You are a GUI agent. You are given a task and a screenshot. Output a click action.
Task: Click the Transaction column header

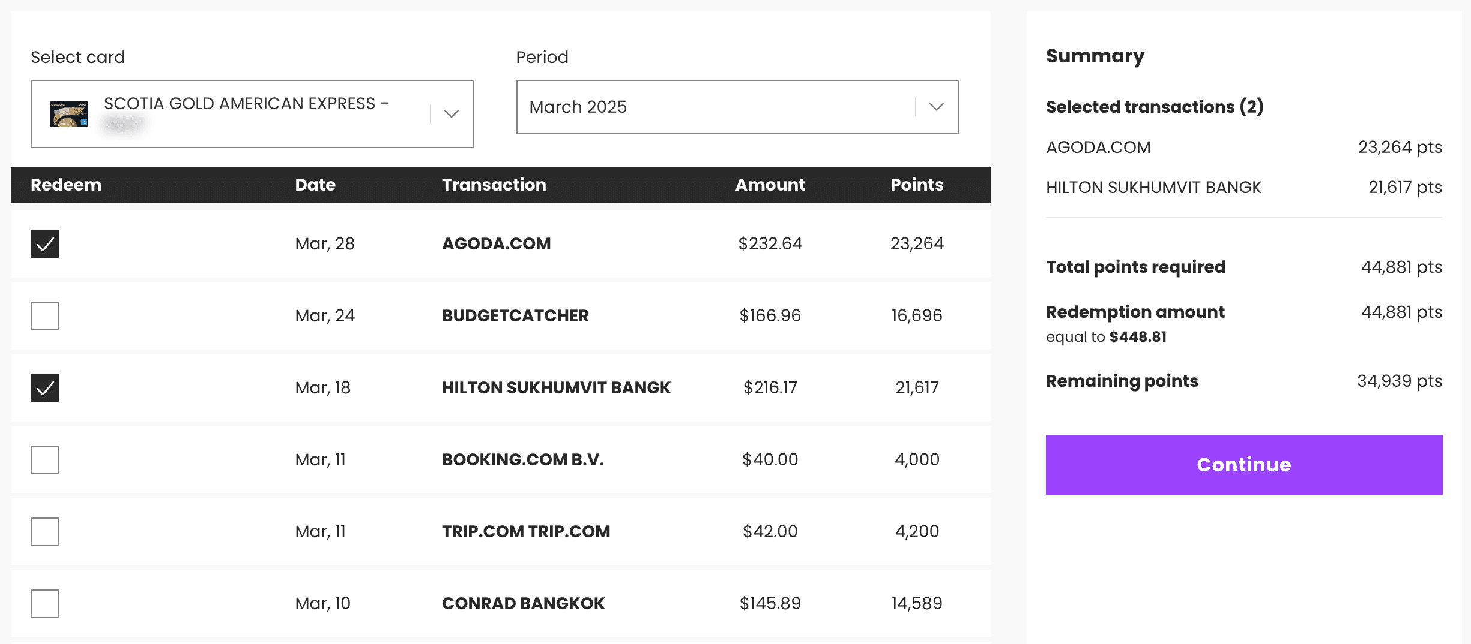point(494,185)
